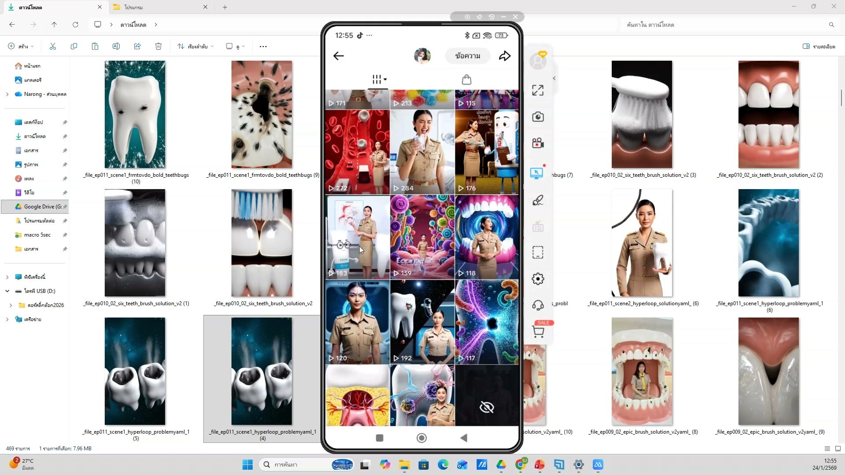Open the SALE shopping cart icon
The image size is (845, 475).
coord(538,332)
